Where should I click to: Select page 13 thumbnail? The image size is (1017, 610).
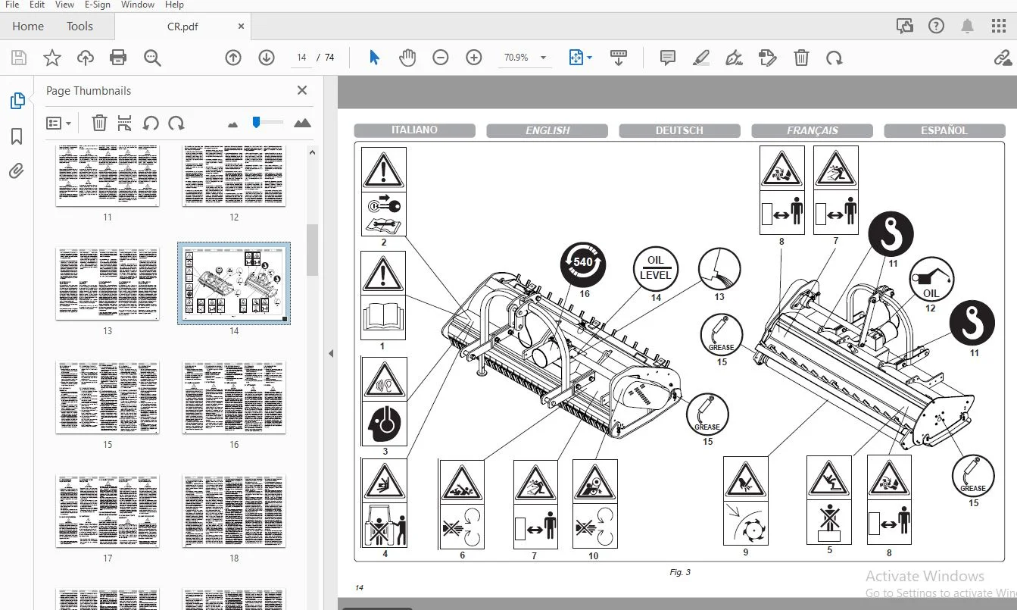[x=108, y=283]
